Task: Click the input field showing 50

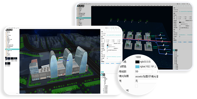Action: 143,71
